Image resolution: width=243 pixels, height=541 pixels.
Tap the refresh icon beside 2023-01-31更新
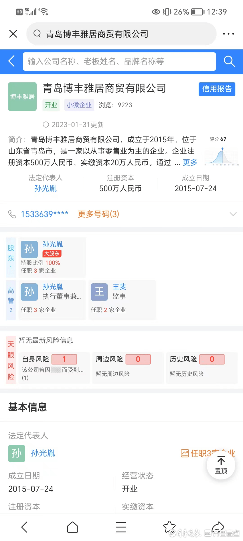(x=46, y=125)
